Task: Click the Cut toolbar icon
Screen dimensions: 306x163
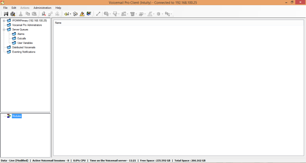Action: coord(21,14)
